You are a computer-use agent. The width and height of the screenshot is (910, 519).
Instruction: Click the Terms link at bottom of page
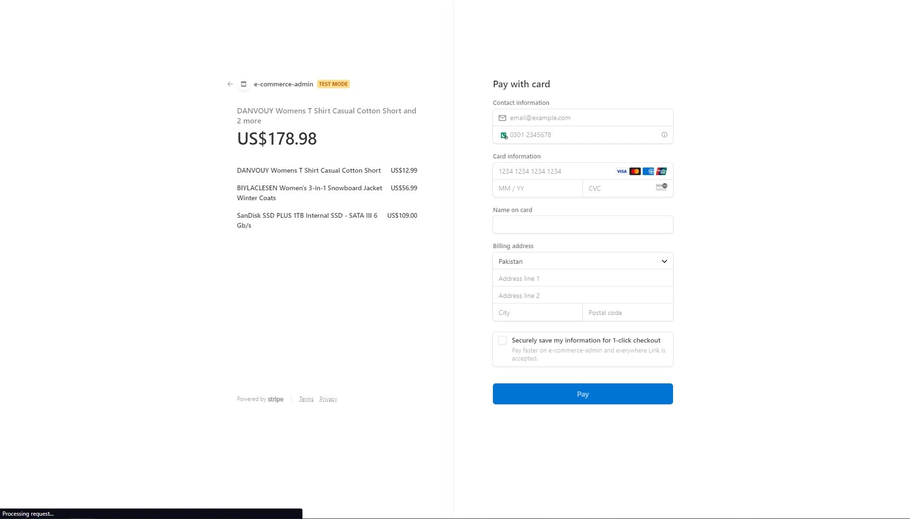(x=306, y=399)
